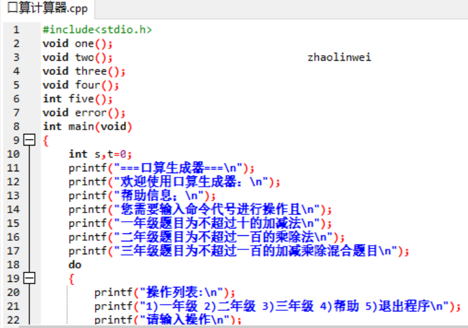Click the horizontal scrollbar at the bottom
This screenshot has height=328, width=468.
[243, 327]
